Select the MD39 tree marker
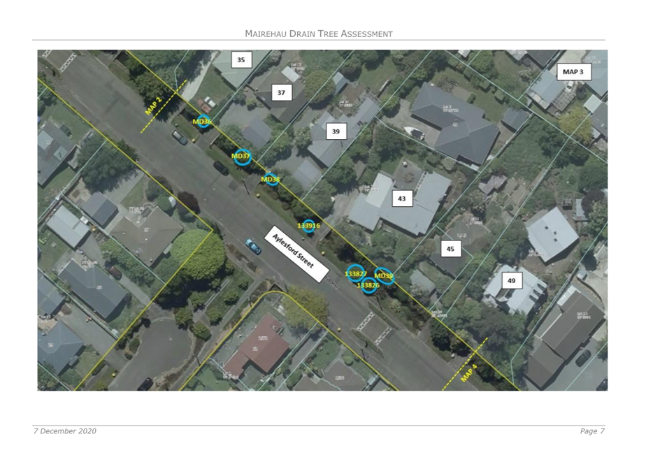 (x=384, y=275)
